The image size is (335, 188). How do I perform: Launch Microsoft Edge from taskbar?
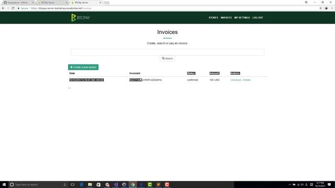point(82,184)
